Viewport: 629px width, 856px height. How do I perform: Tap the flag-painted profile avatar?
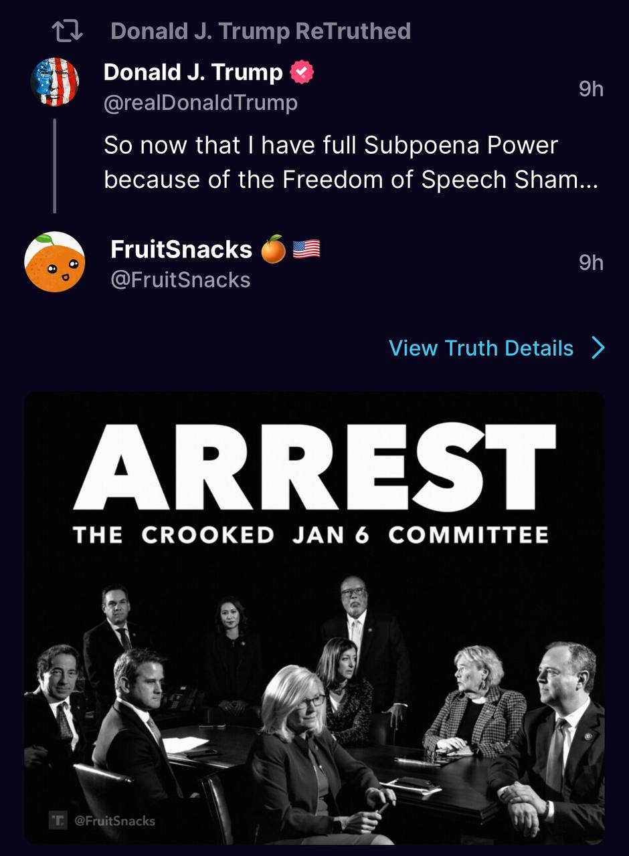(x=55, y=82)
